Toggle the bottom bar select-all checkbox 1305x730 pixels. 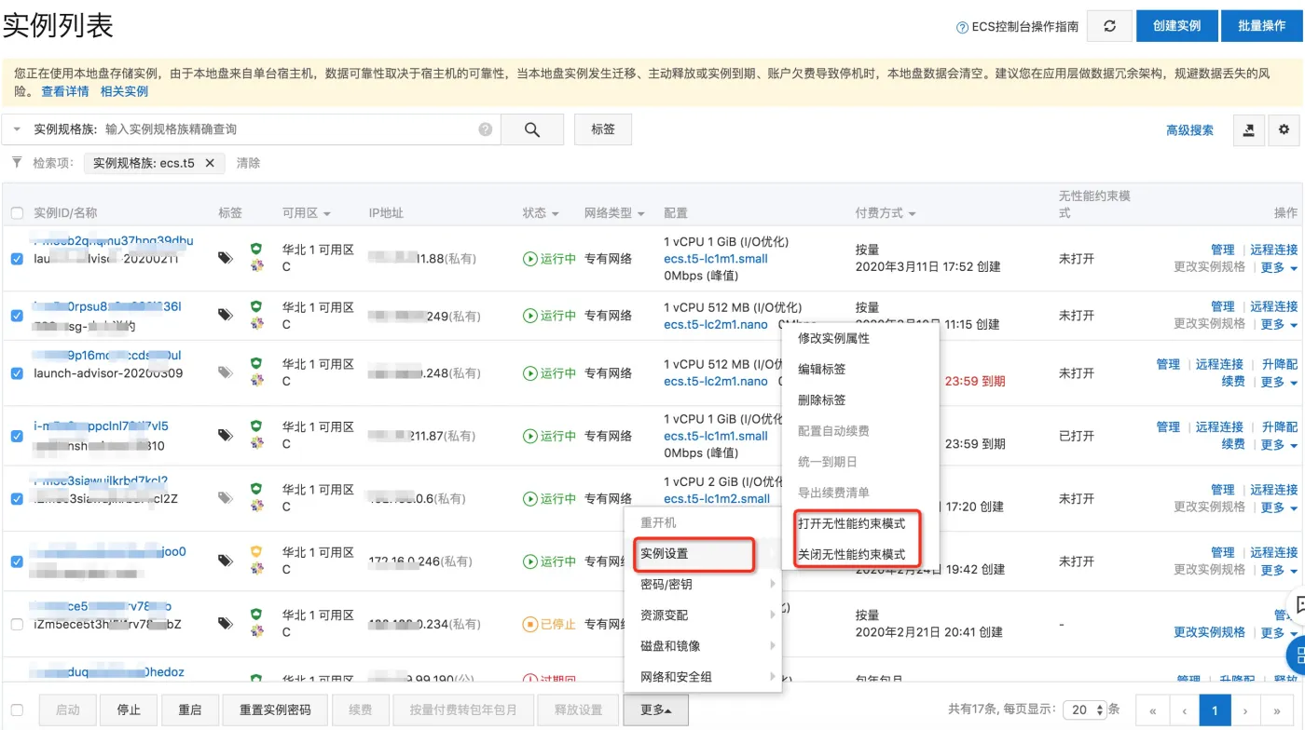[x=17, y=710]
